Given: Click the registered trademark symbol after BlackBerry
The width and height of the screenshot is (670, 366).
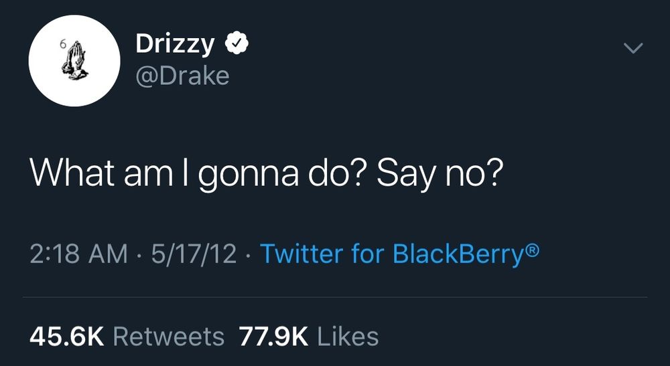Looking at the screenshot, I should [x=531, y=249].
